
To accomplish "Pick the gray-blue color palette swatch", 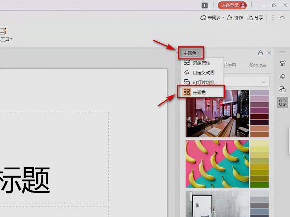I will pos(259,204).
